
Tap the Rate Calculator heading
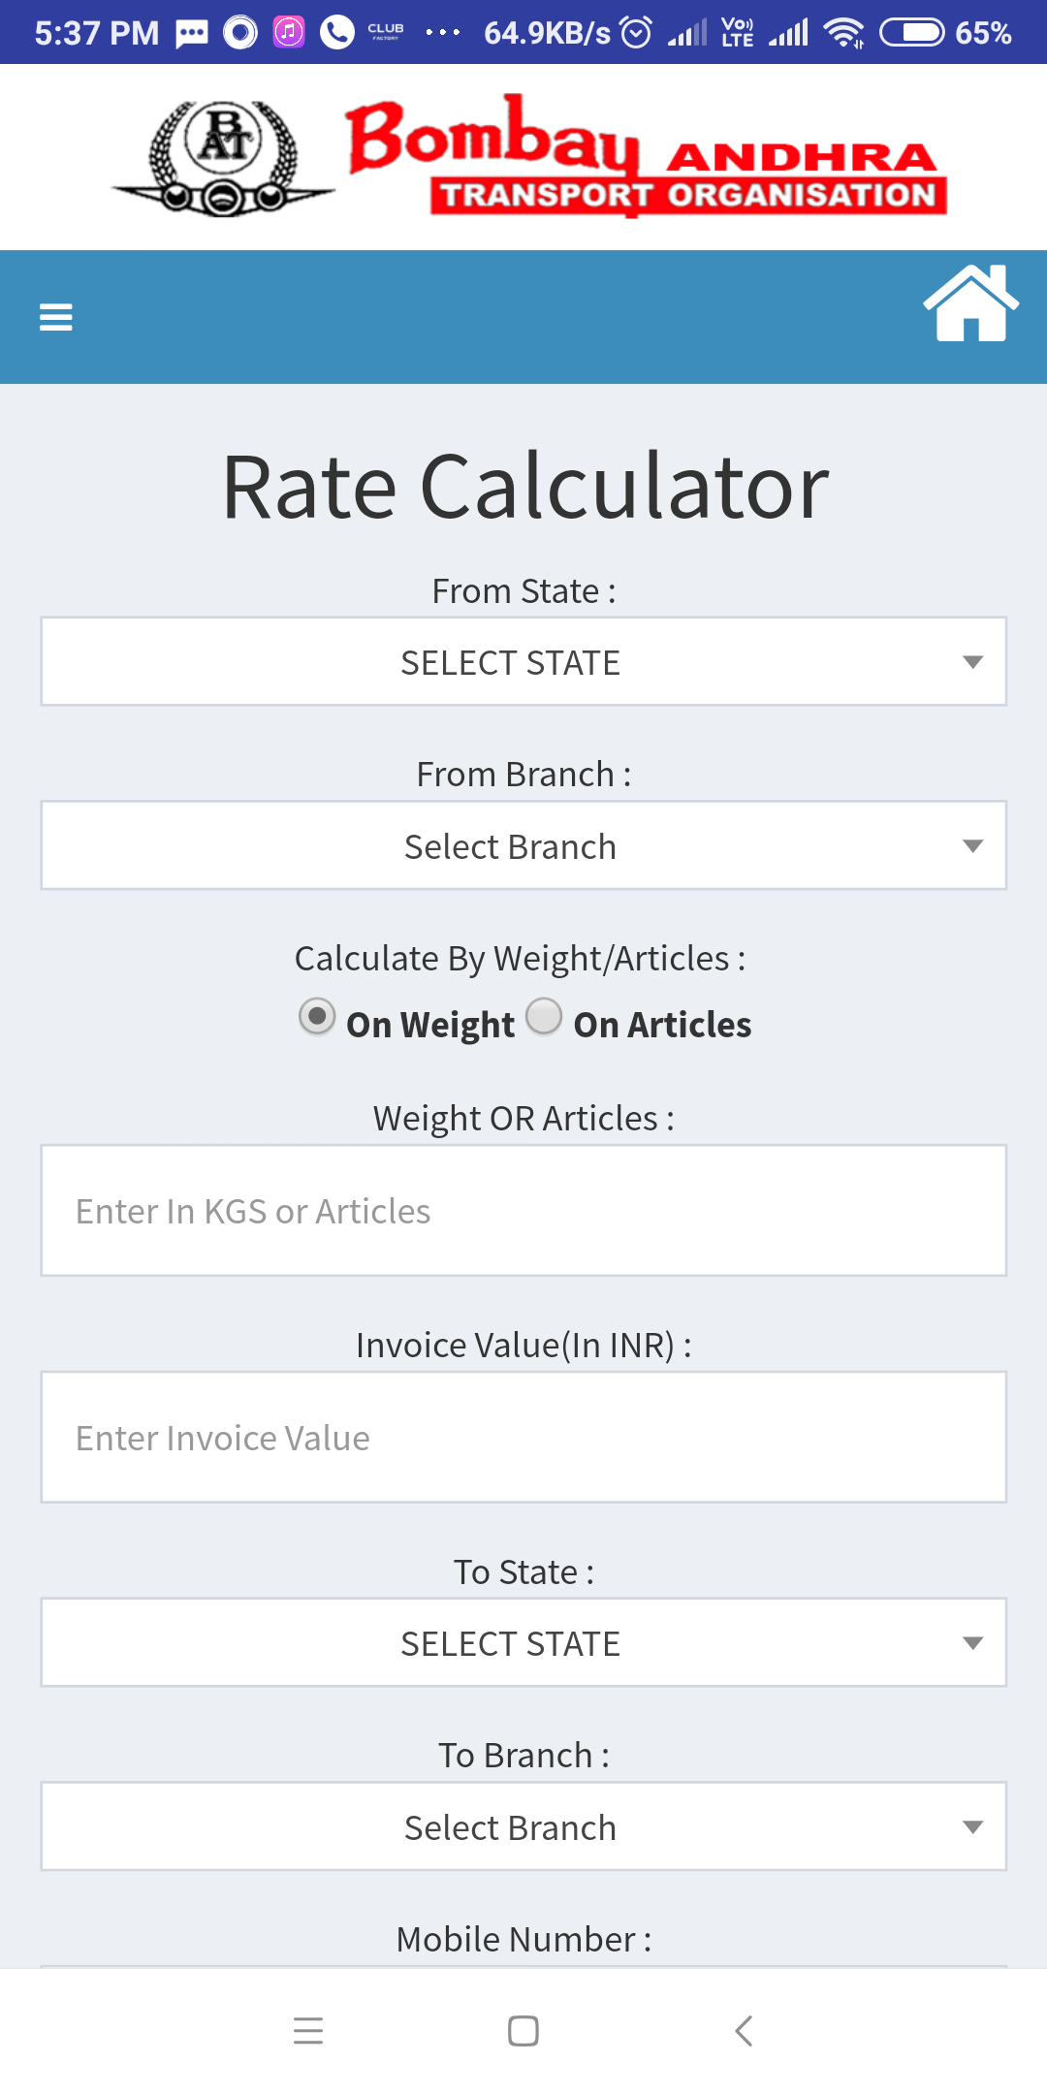(x=524, y=487)
